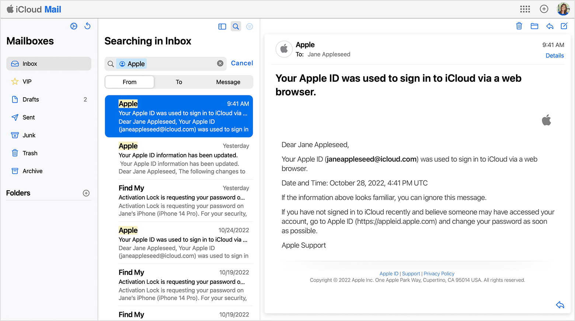This screenshot has height=321, width=575.
Task: Click the reply arrow at message bottom
Action: coord(560,305)
